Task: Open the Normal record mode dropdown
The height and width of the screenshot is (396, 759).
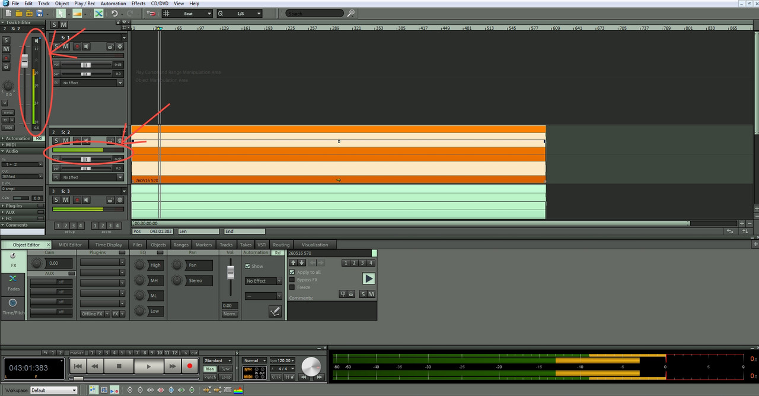Action: pos(256,360)
